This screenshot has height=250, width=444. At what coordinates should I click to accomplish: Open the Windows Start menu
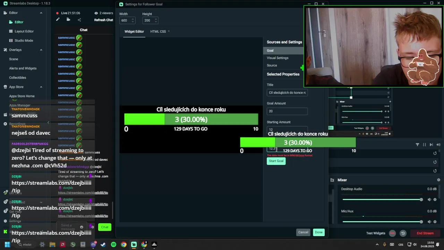(x=7, y=244)
